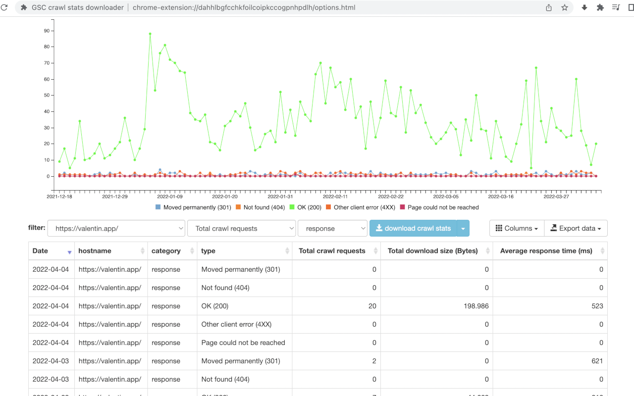Open the Chrome extensions puzzle icon

[600, 7]
